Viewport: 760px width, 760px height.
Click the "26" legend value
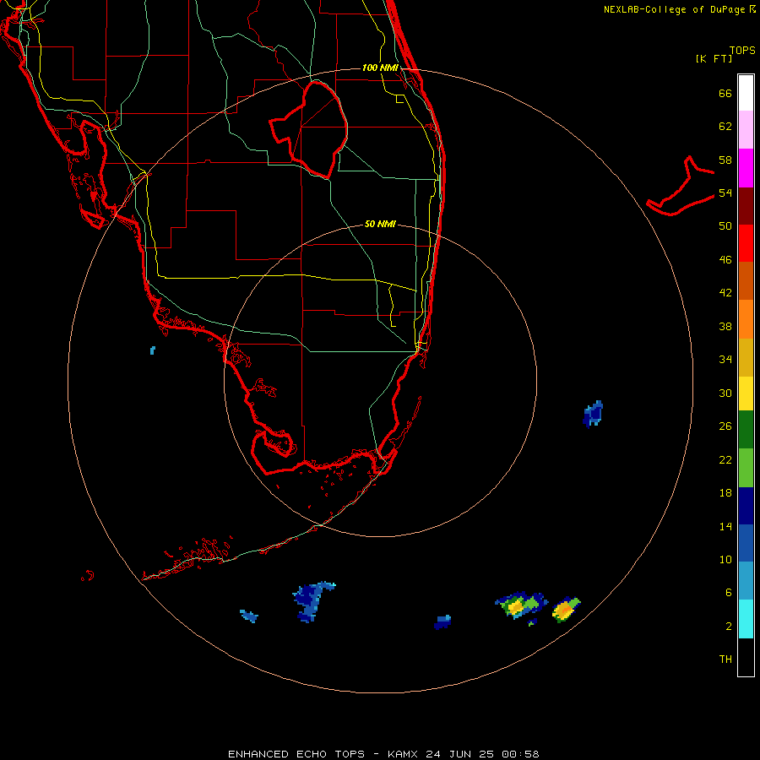tap(725, 426)
